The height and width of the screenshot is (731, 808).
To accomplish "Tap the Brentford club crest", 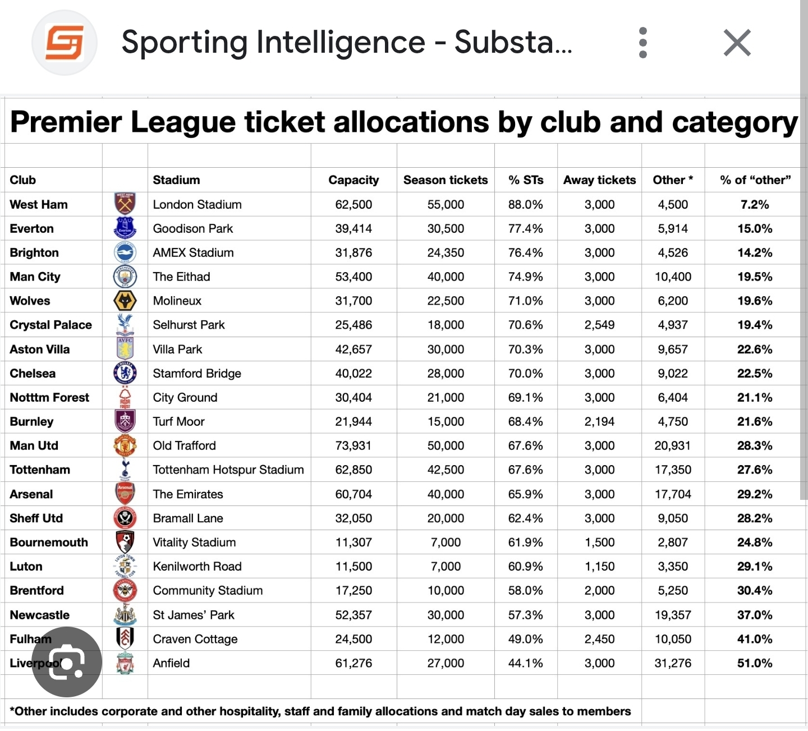I will pos(125,590).
